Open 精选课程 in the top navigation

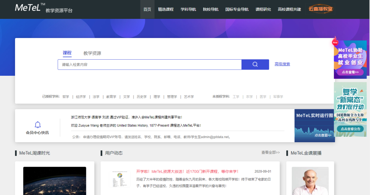(166, 9)
